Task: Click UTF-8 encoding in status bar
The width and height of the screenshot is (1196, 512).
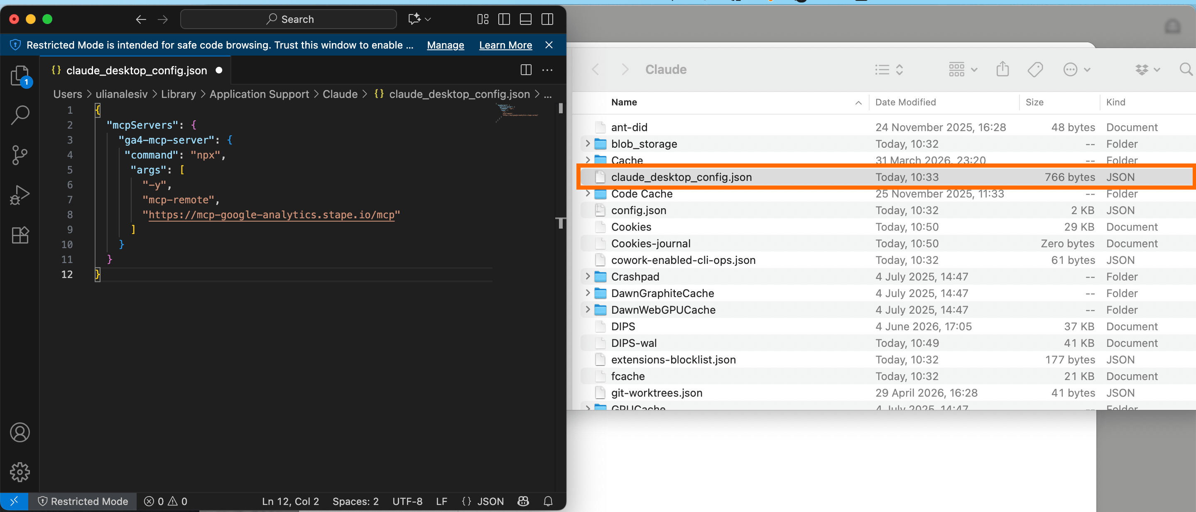Action: click(407, 501)
